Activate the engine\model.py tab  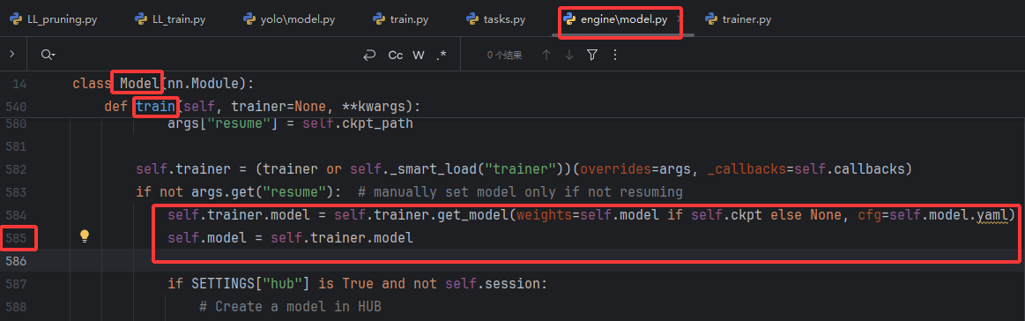point(615,19)
